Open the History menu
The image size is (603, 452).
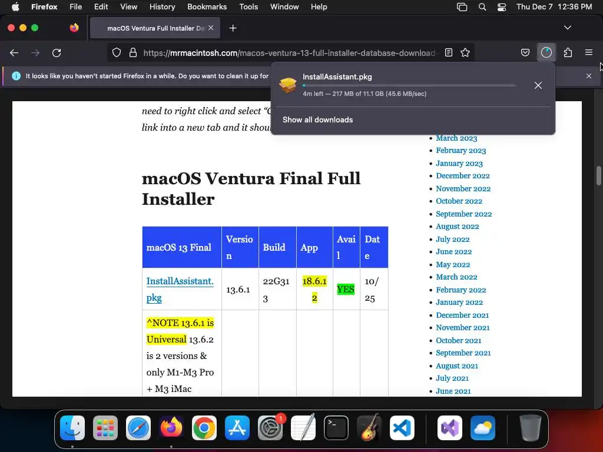(162, 6)
